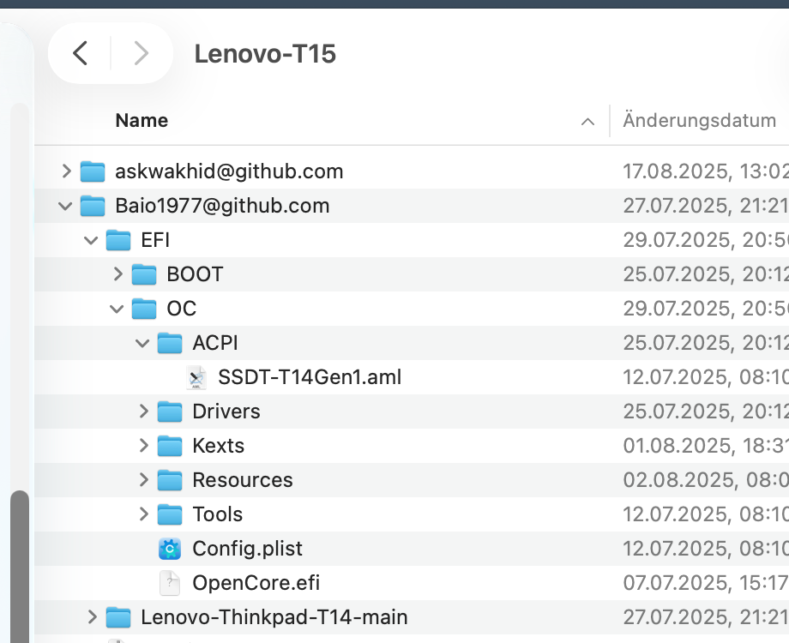Screen dimensions: 789x643
Task: Expand the askwakhid@github.com folder
Action: [x=66, y=171]
